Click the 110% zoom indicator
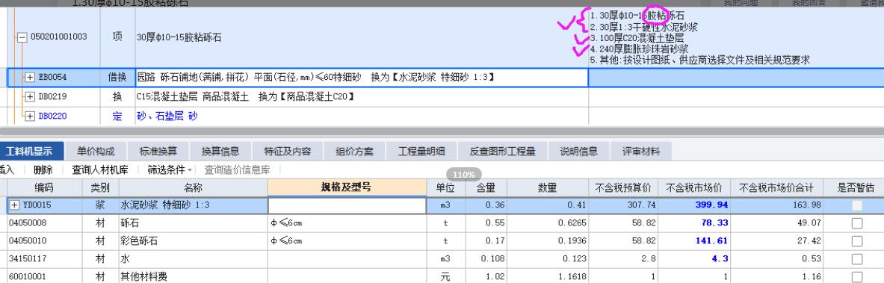 coord(464,175)
